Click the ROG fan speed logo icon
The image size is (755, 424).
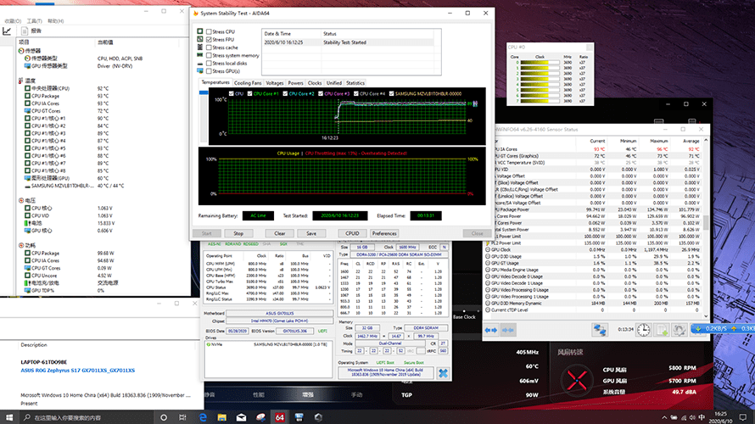coord(576,380)
